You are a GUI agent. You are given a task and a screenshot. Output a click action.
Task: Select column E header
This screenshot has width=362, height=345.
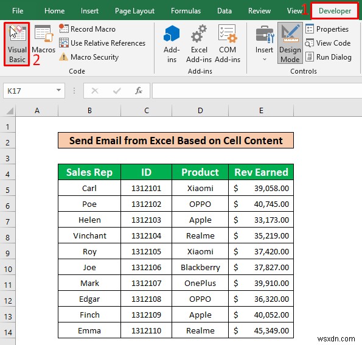[261, 111]
